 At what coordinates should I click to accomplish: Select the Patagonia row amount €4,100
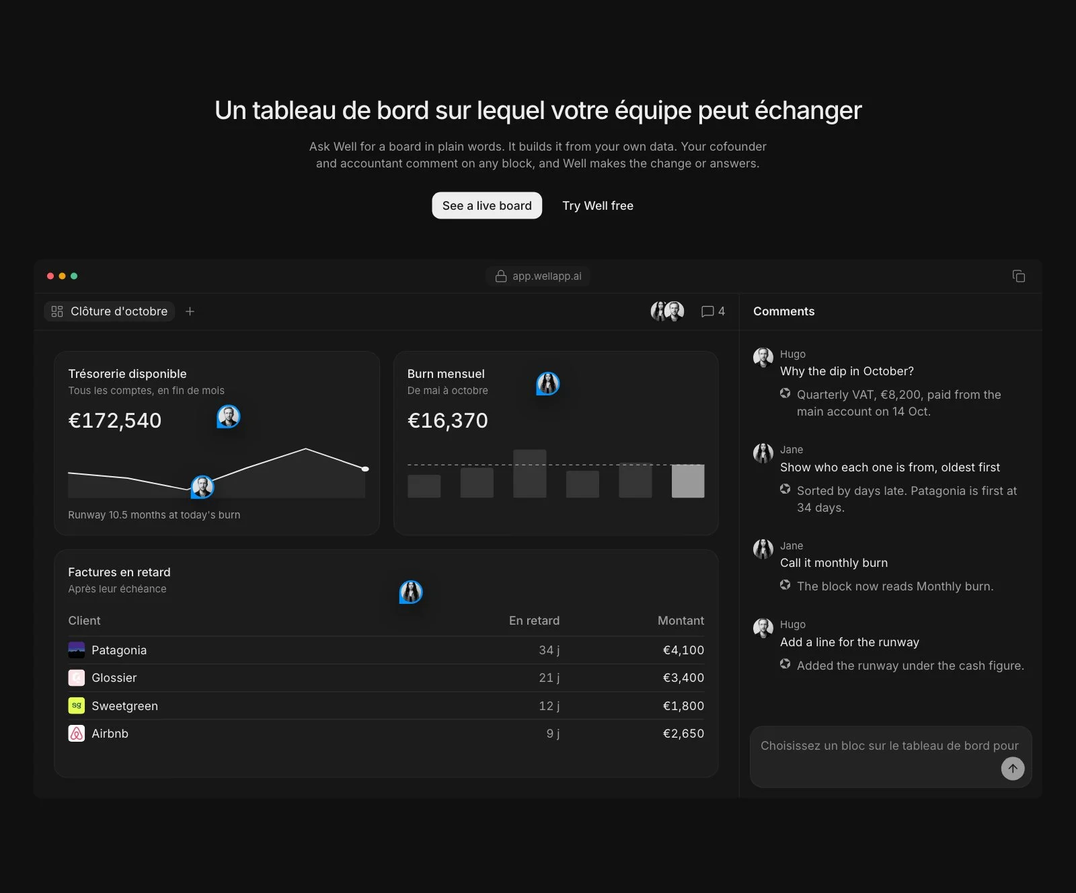pos(683,650)
